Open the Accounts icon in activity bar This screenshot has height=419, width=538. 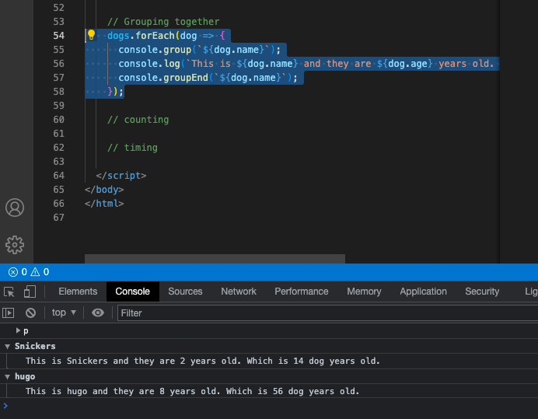pos(15,208)
